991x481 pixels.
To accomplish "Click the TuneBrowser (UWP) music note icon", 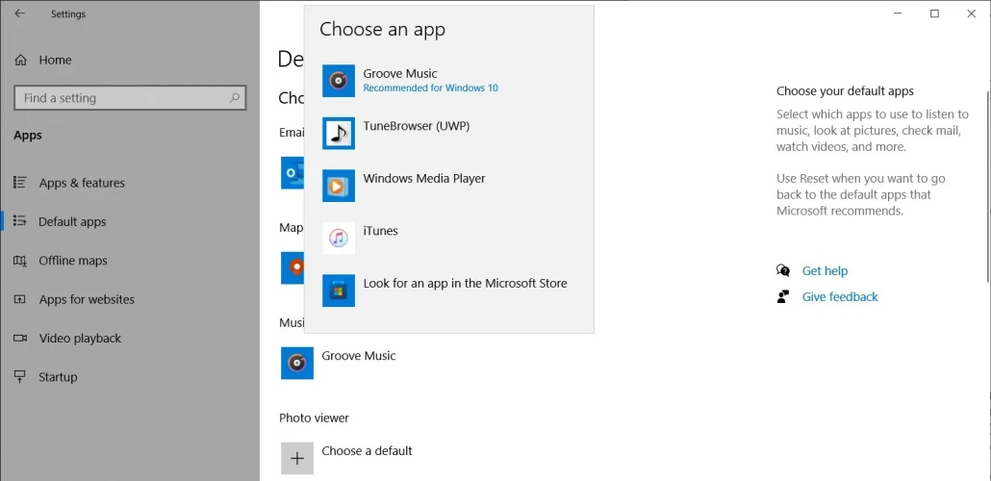I will pos(338,134).
